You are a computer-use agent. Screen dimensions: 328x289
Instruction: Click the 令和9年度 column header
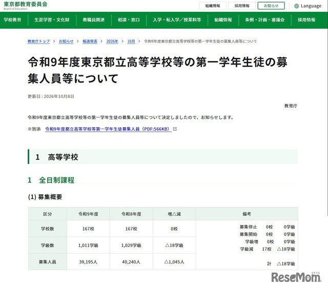(x=88, y=214)
